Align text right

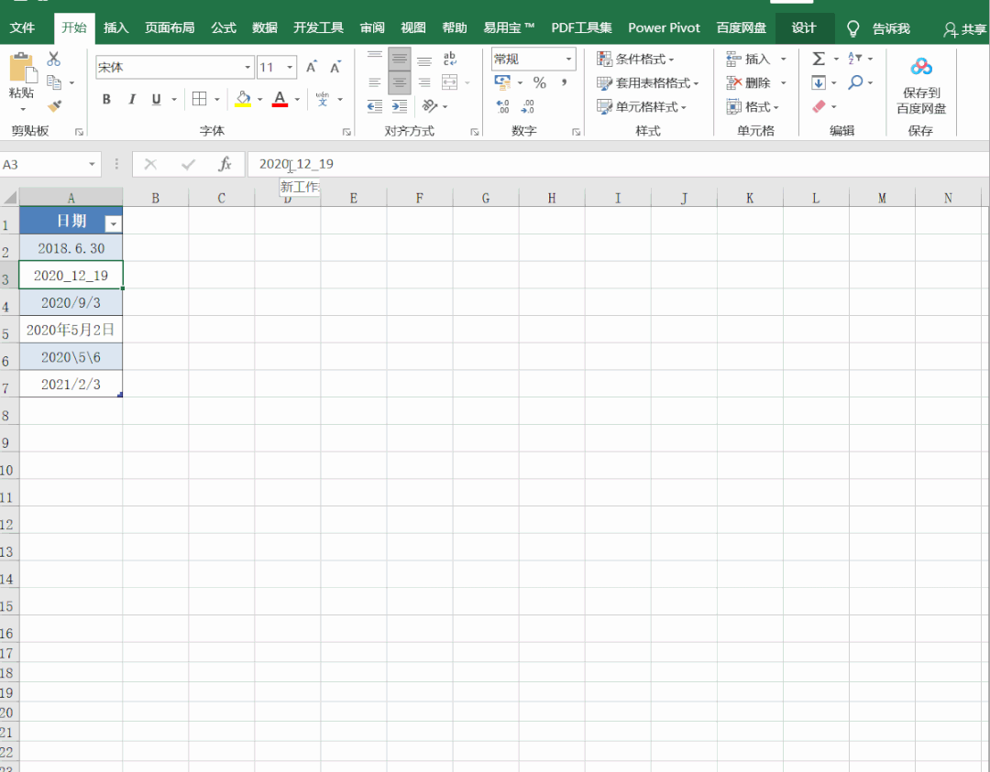click(x=424, y=82)
